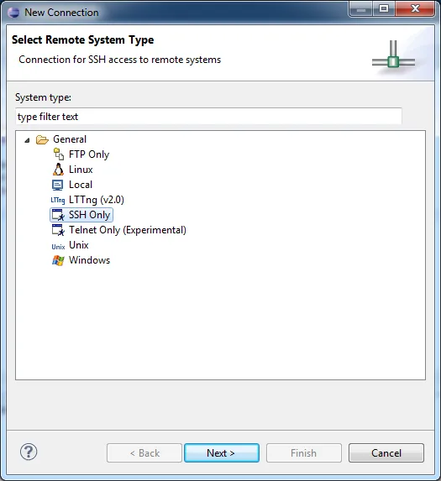Click the LTTng logo icon
The height and width of the screenshot is (481, 441).
point(58,200)
